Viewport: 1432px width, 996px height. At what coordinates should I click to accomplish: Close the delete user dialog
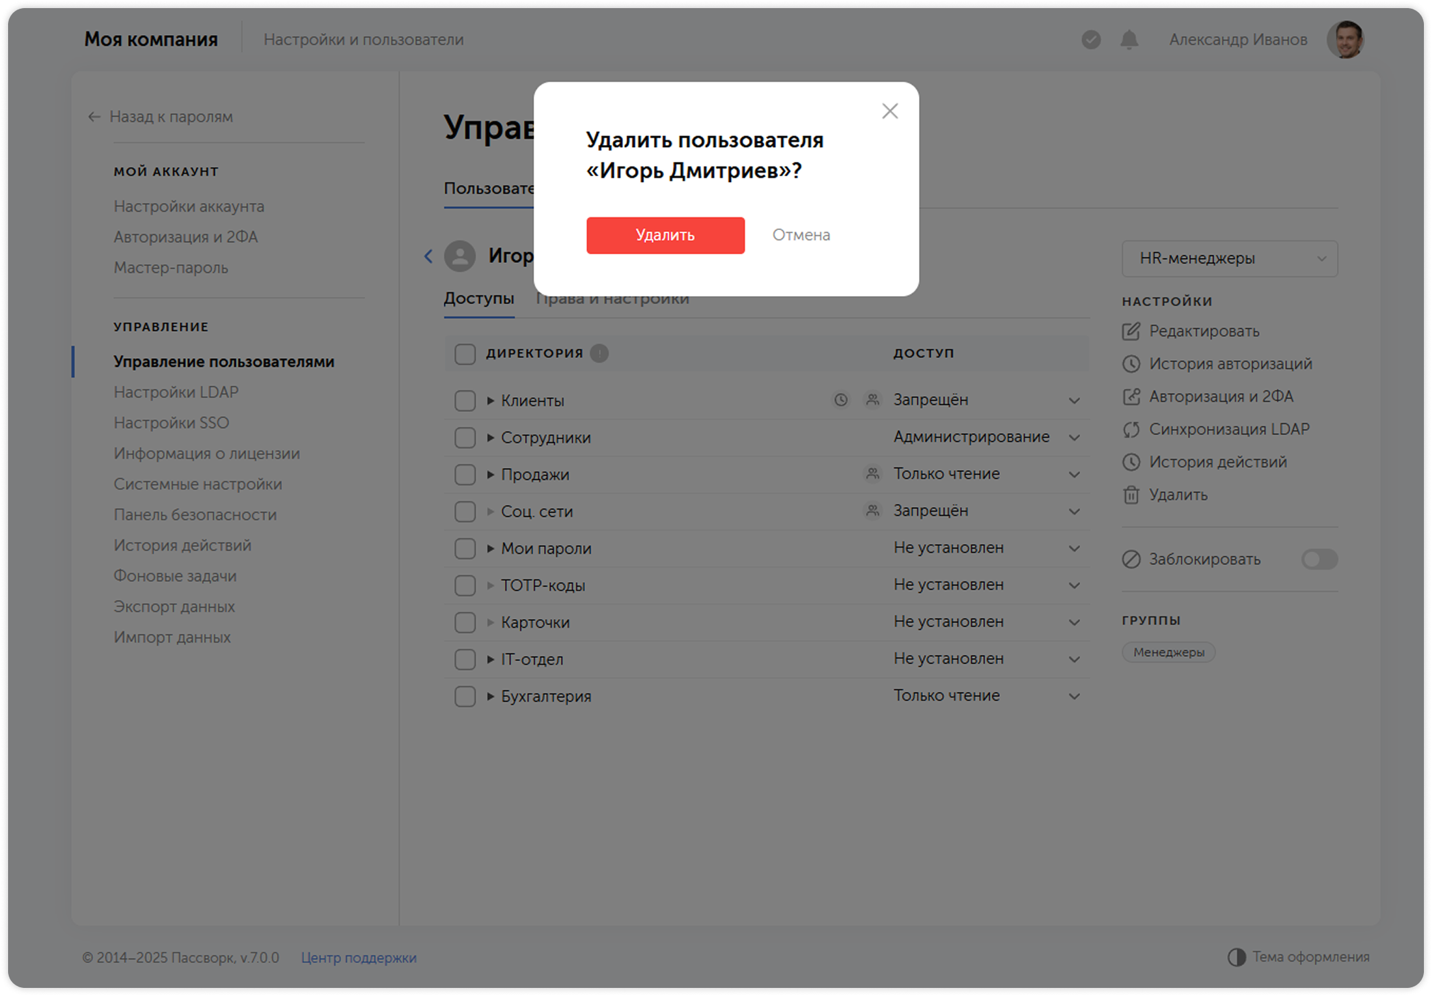889,111
